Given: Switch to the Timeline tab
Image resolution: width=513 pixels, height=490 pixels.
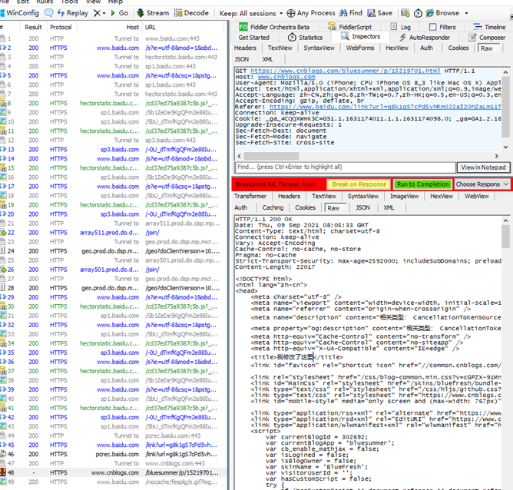Looking at the screenshot, I should coord(489,27).
